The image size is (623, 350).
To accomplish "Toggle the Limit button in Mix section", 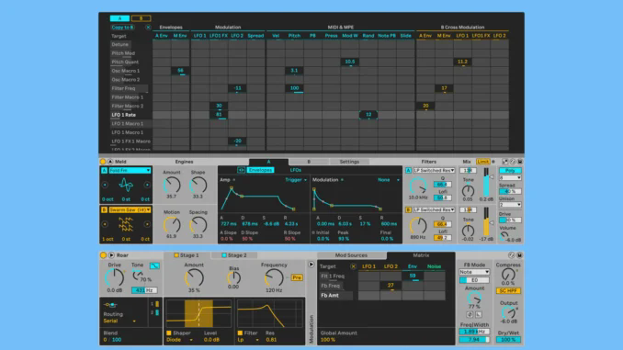I will point(482,162).
